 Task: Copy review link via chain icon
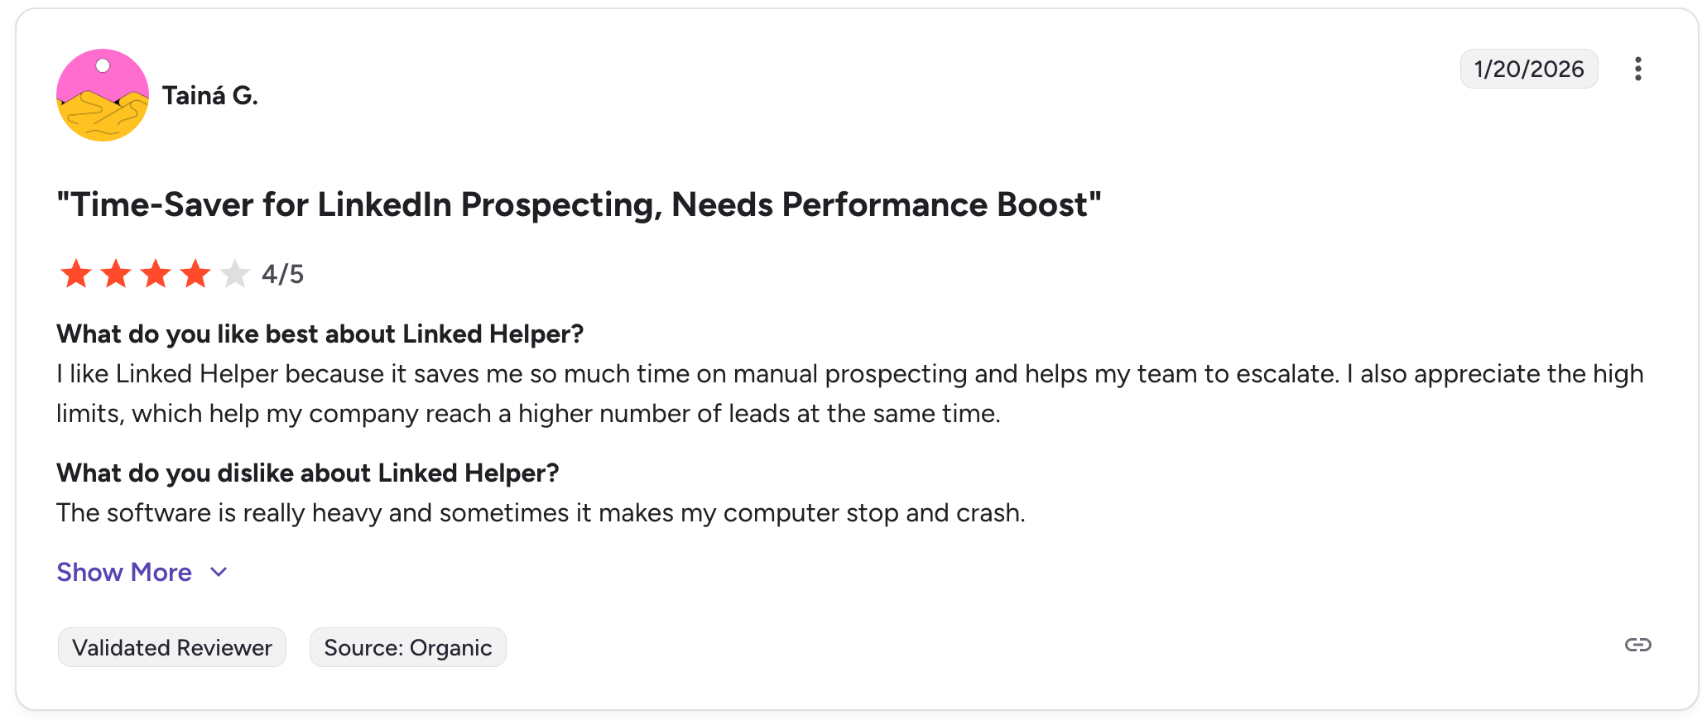[x=1637, y=645]
